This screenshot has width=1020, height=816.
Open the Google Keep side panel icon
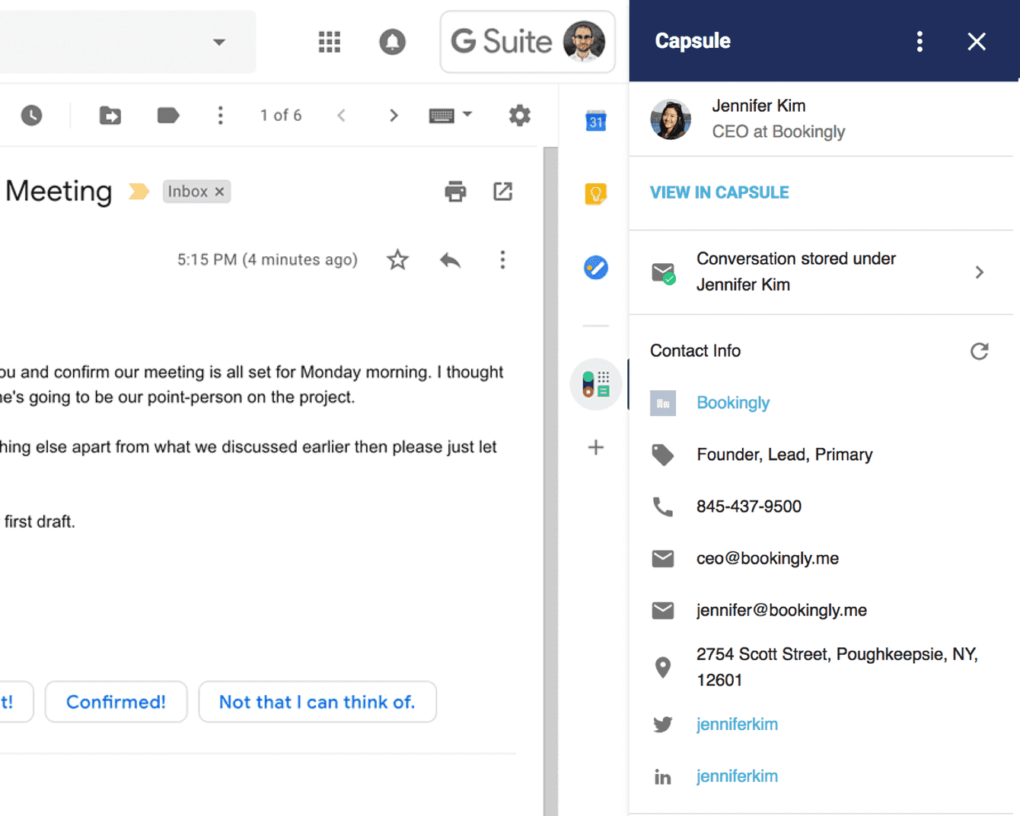click(595, 194)
